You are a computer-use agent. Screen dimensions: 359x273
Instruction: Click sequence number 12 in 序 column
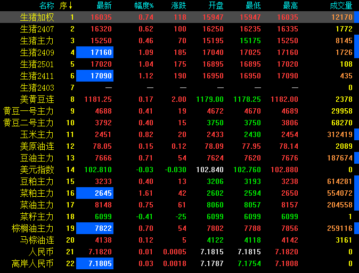tap(70, 146)
